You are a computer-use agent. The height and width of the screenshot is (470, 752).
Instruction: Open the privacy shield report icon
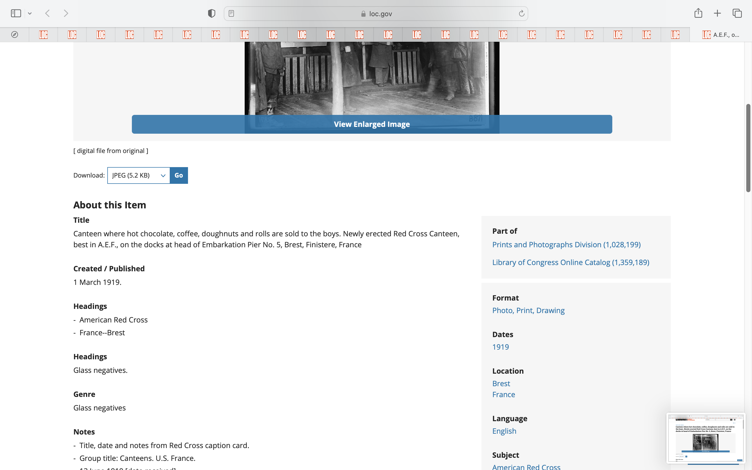211,13
